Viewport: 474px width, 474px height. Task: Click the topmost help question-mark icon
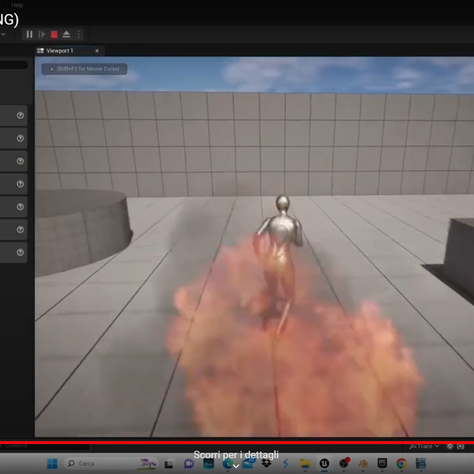[x=21, y=115]
